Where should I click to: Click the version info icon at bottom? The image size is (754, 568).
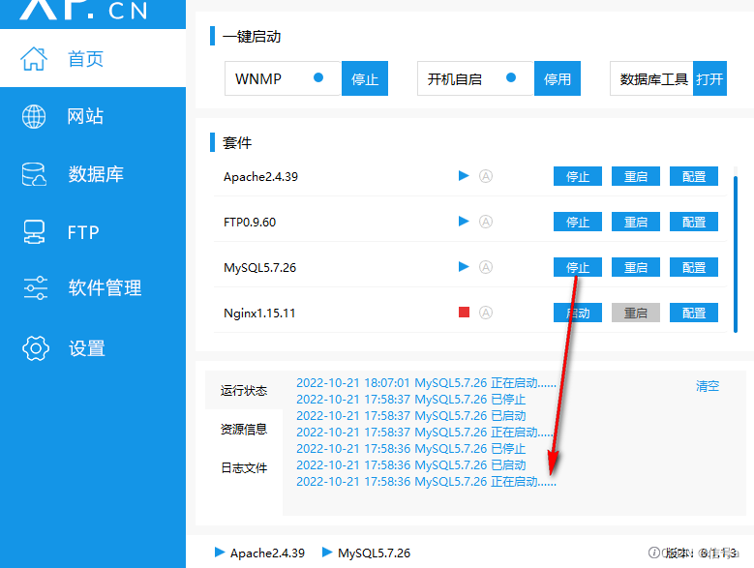click(654, 553)
